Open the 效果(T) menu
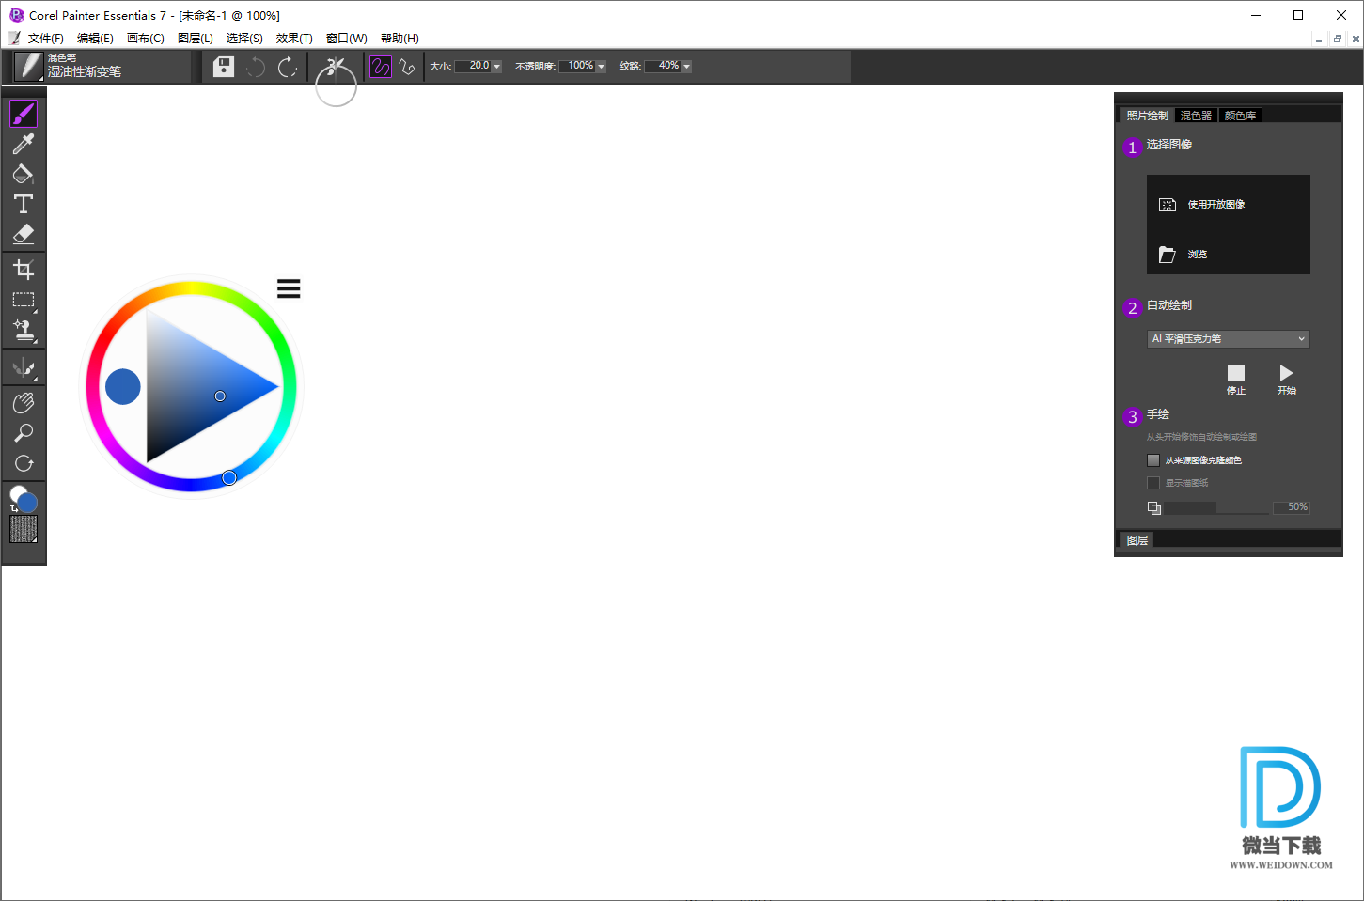This screenshot has height=901, width=1364. coord(294,39)
